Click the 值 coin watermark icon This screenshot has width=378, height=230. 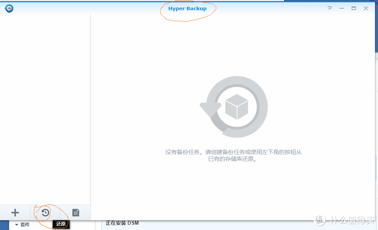click(x=320, y=220)
